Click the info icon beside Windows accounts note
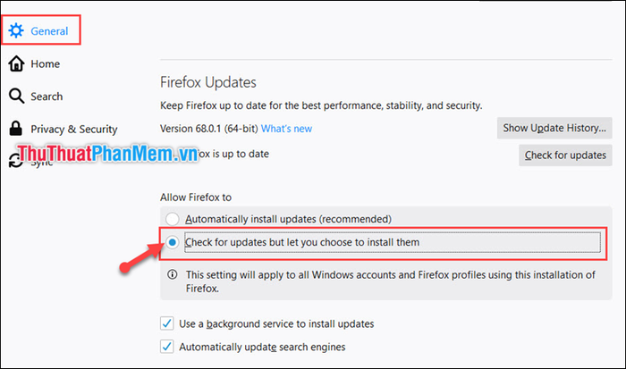 pos(172,274)
